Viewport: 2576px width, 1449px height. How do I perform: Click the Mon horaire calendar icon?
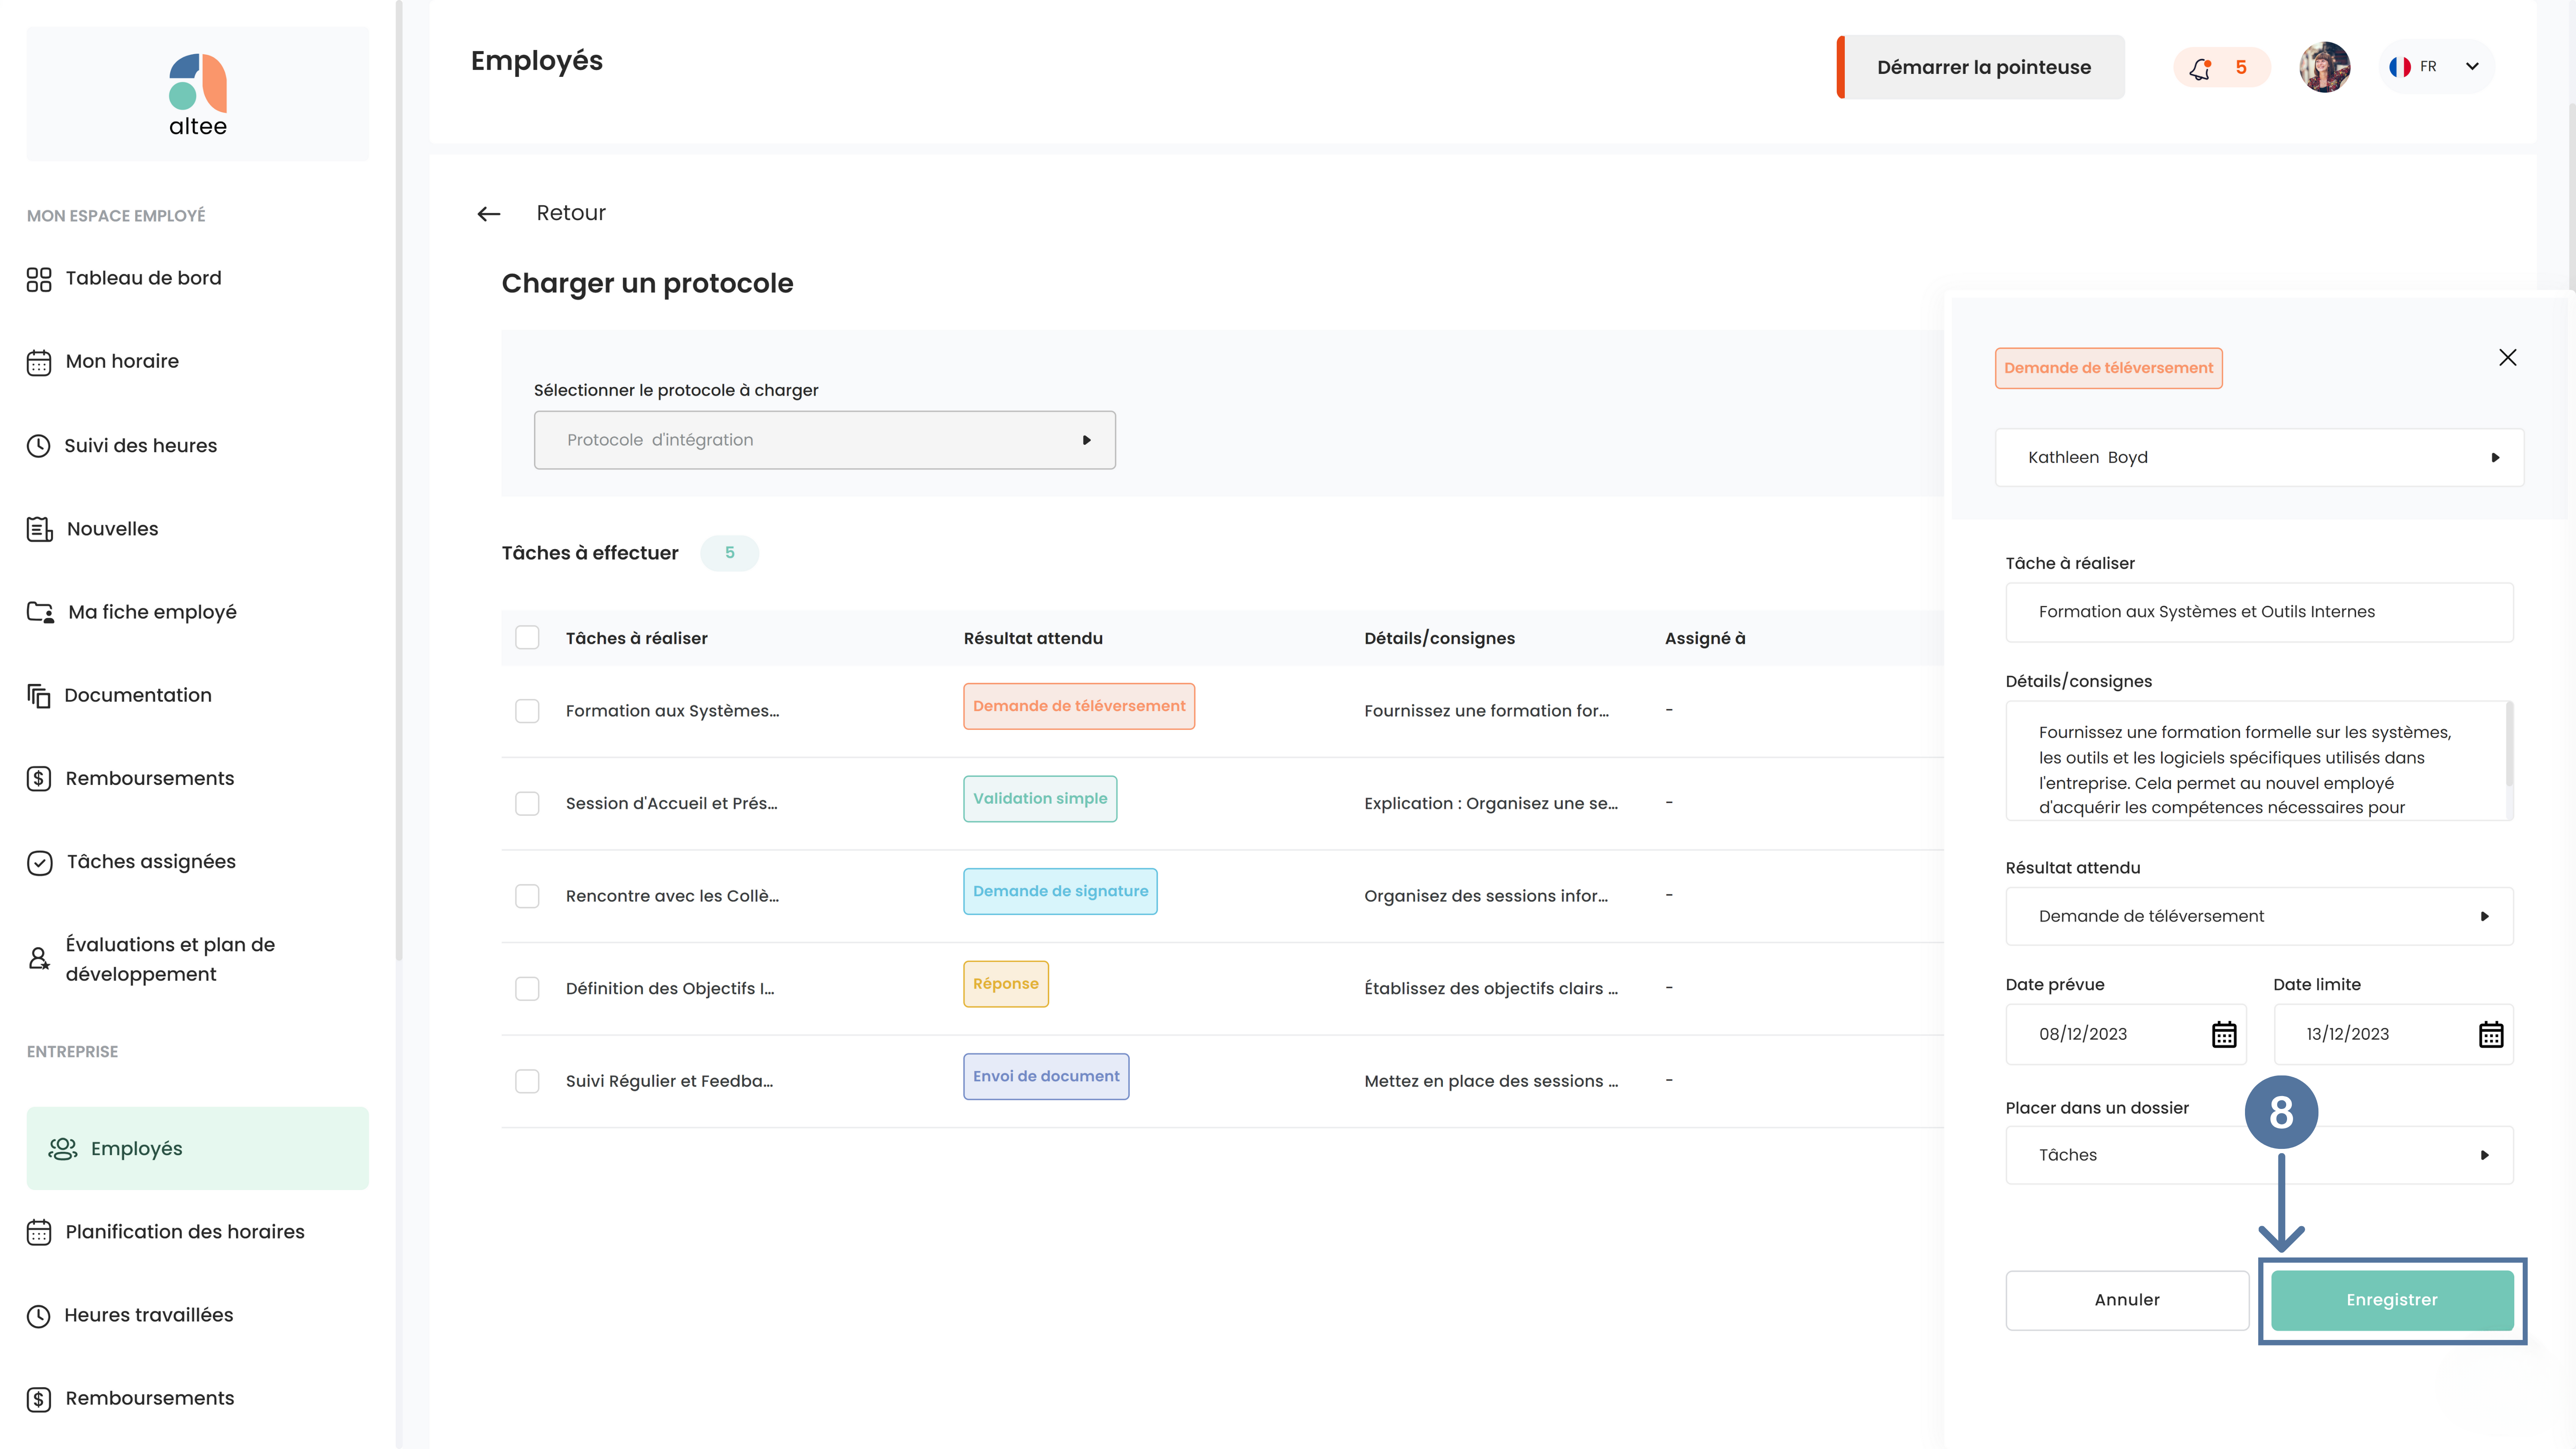[x=39, y=362]
